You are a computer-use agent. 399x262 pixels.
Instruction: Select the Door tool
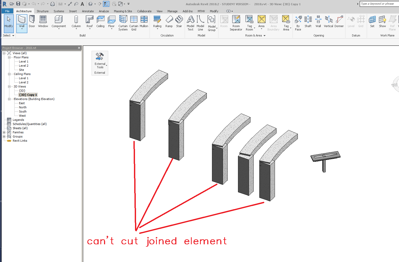click(32, 21)
